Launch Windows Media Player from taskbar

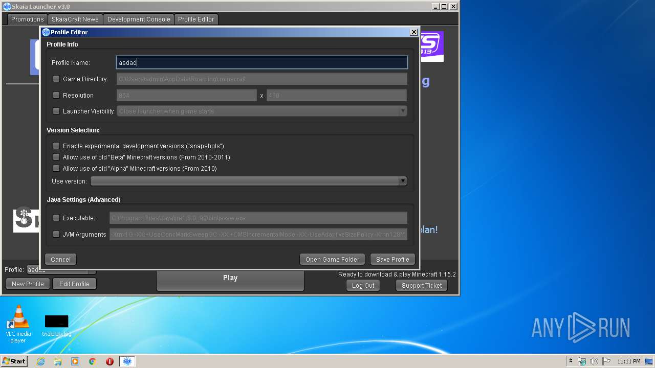[75, 361]
